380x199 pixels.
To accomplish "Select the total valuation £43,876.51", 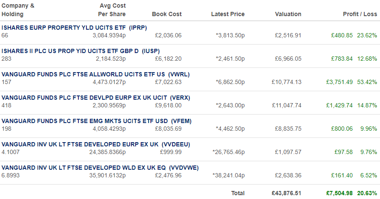I will click(x=286, y=193).
